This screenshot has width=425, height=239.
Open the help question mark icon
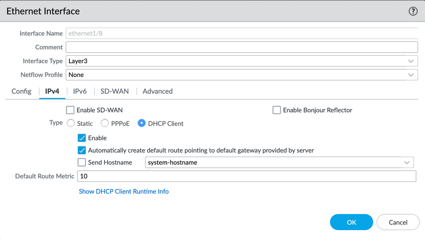(413, 11)
